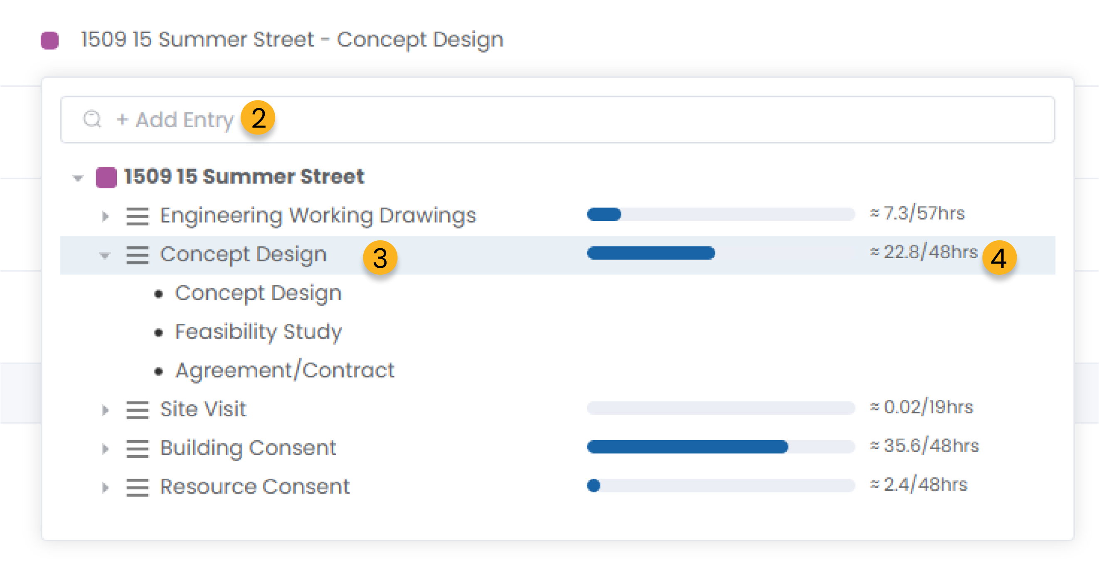Collapse the 1509 15 Summer Street project tree
The height and width of the screenshot is (570, 1099).
(x=78, y=178)
